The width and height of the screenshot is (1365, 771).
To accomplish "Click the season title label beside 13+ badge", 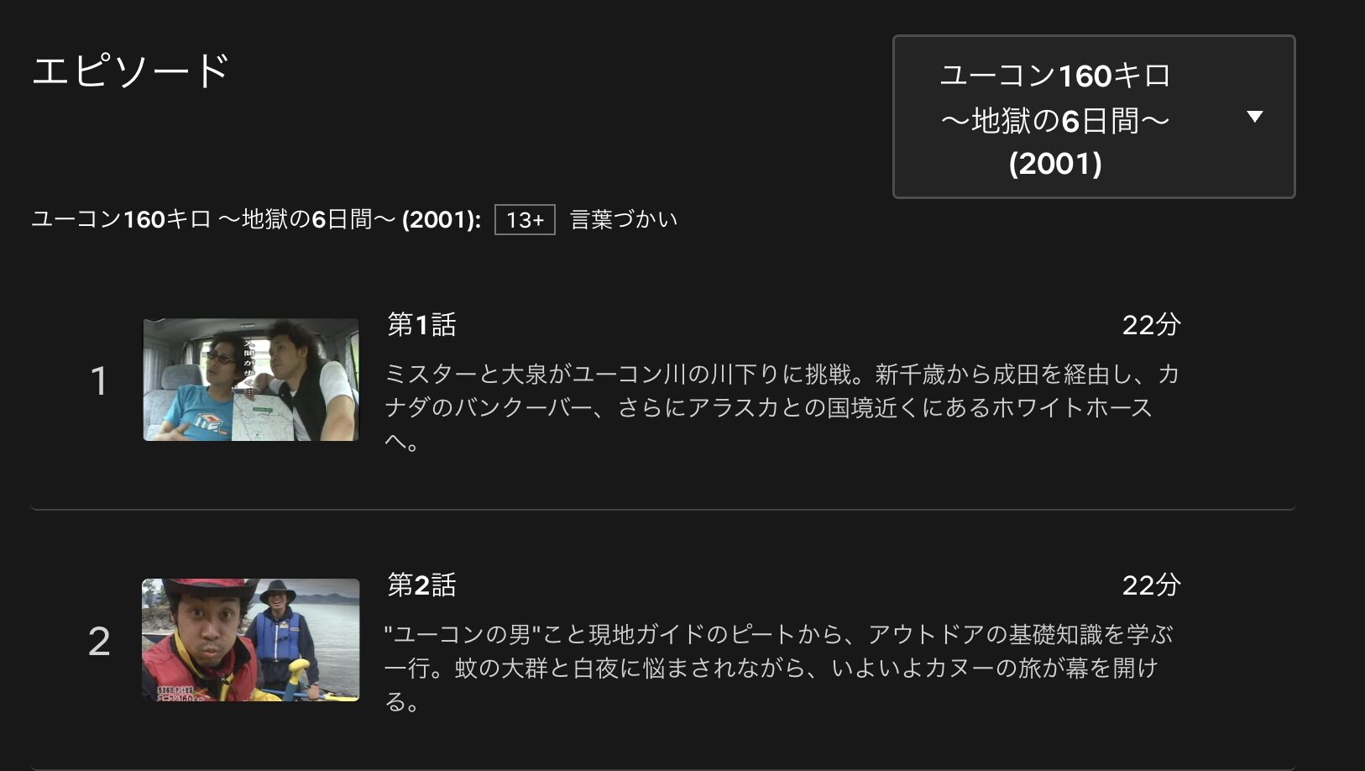I will (256, 220).
